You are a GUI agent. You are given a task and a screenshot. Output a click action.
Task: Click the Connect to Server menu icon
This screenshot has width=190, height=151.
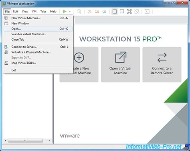point(6,47)
